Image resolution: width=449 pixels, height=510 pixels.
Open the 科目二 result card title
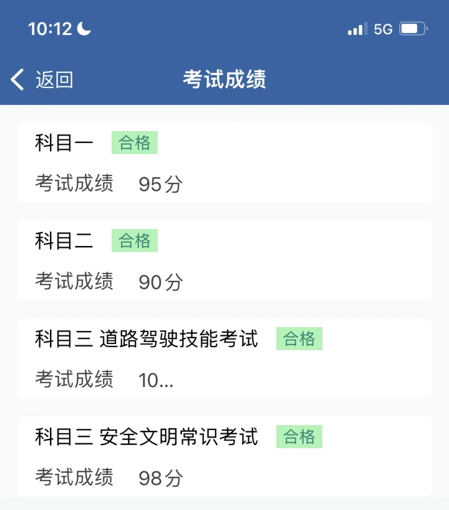click(x=64, y=241)
